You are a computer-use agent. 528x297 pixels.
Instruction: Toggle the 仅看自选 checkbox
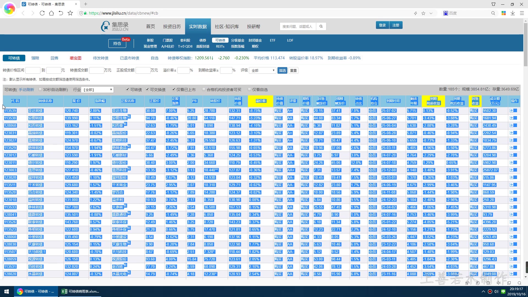pos(249,89)
